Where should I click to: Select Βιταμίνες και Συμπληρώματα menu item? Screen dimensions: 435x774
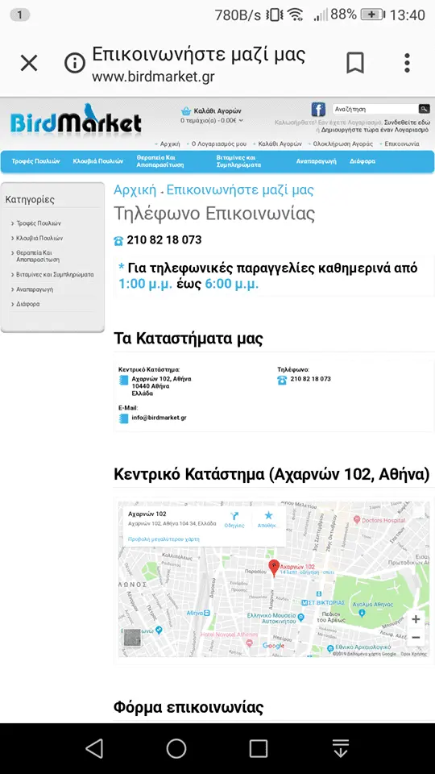pos(238,161)
